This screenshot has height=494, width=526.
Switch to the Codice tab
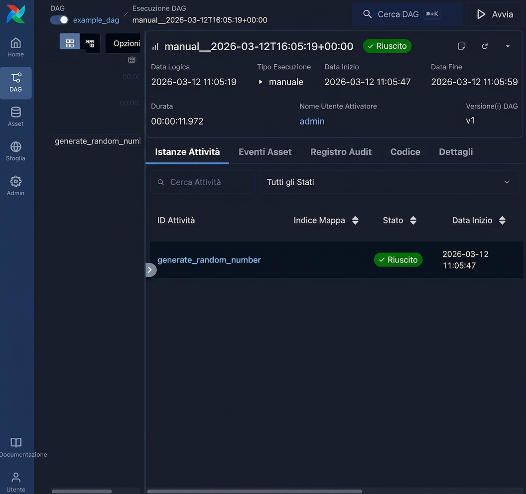(405, 152)
